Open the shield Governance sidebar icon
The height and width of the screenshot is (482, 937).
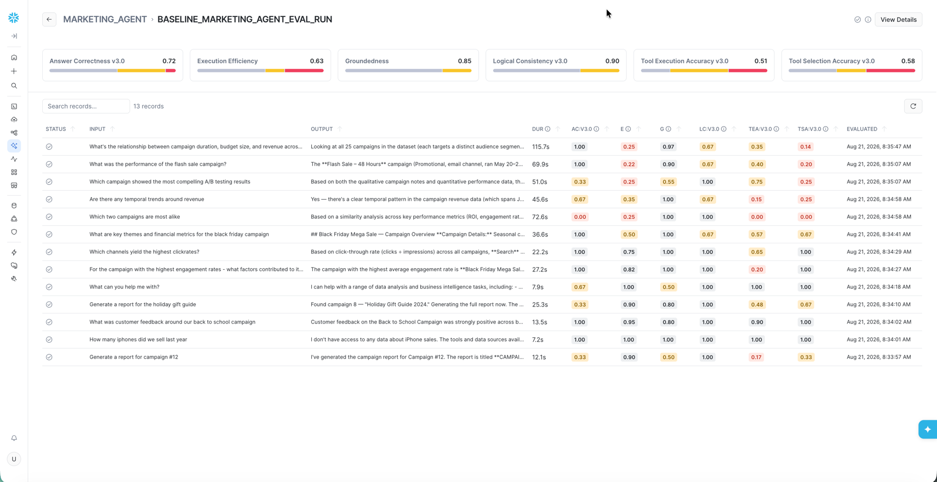click(14, 232)
